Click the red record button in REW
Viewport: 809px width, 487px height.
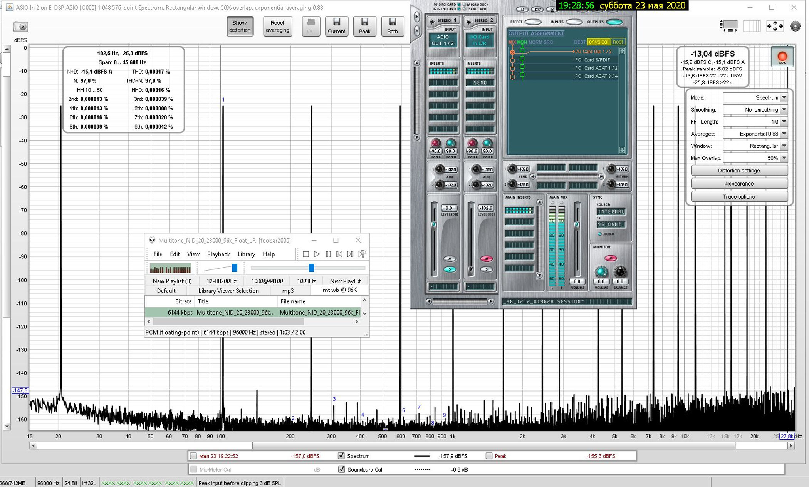tap(782, 57)
